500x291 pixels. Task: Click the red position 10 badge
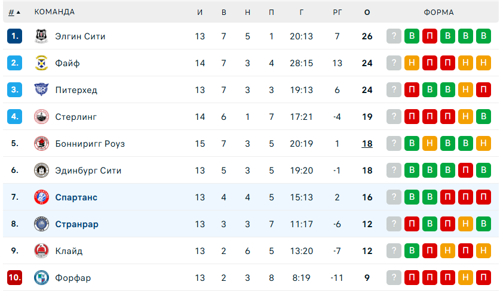[15, 278]
